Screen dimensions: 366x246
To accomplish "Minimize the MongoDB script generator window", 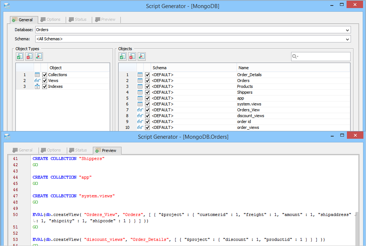I will 332,5.
